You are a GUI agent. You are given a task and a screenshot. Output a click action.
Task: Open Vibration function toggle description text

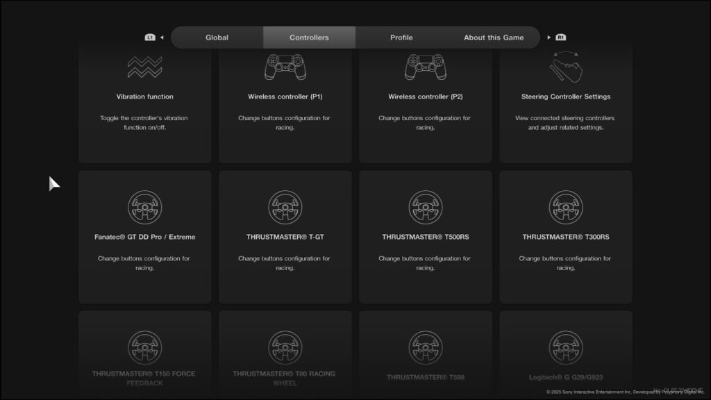coord(144,123)
